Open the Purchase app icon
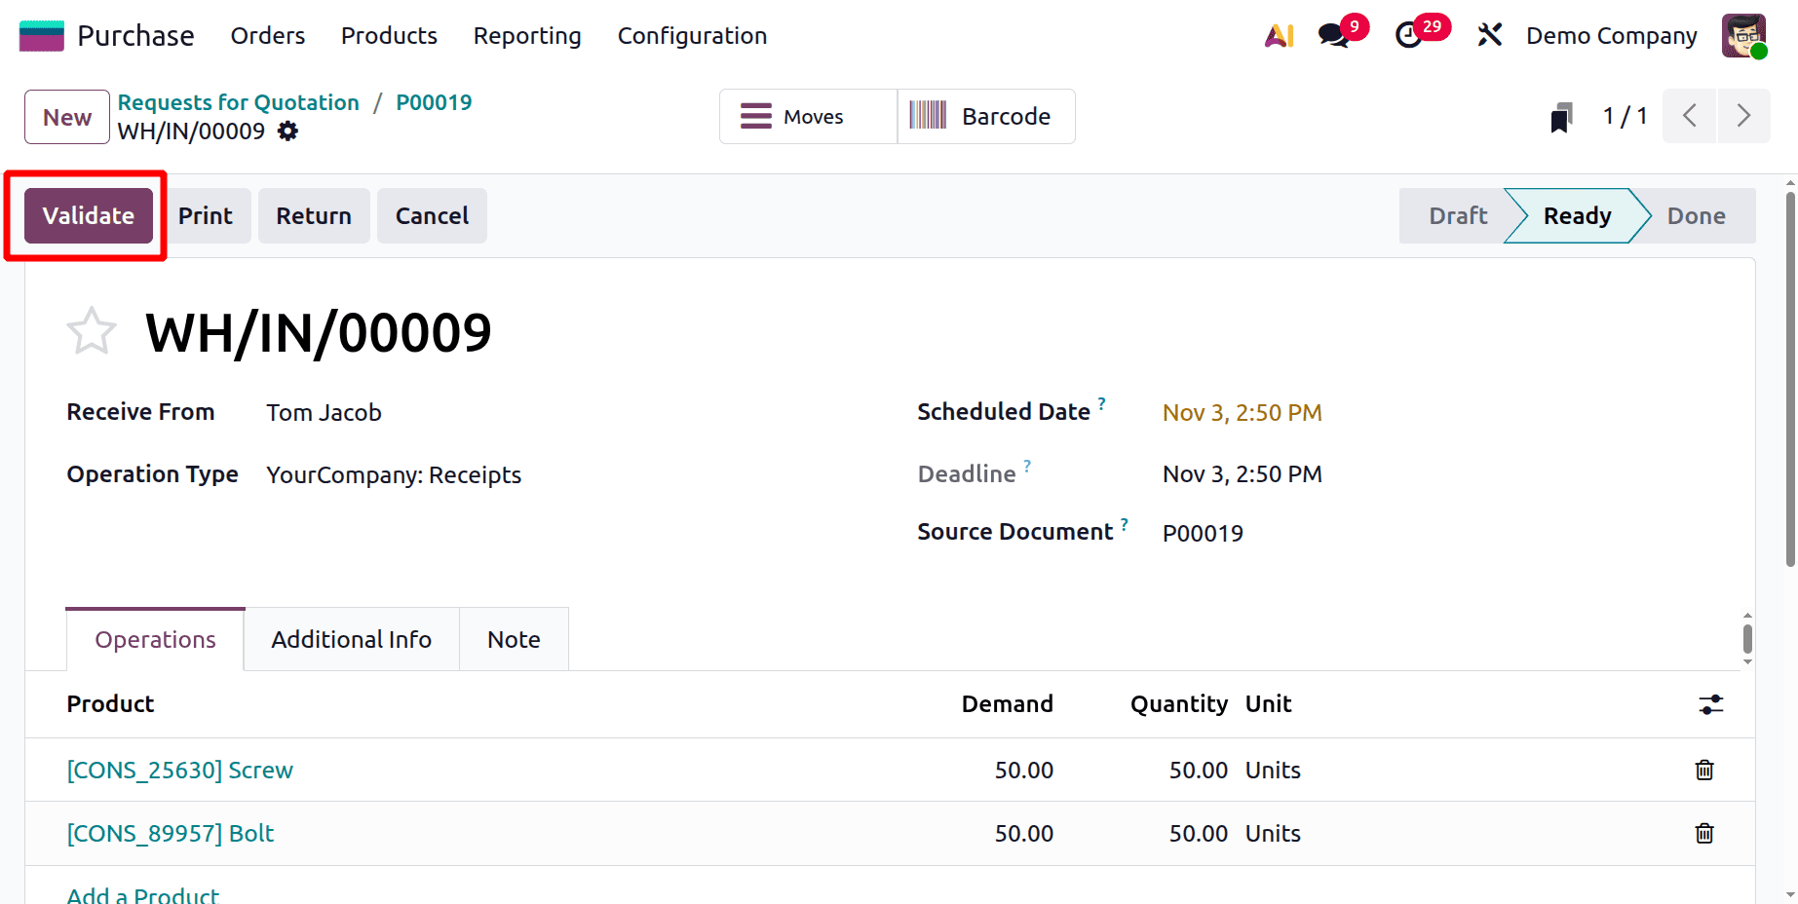Viewport: 1798px width, 904px height. click(x=40, y=35)
